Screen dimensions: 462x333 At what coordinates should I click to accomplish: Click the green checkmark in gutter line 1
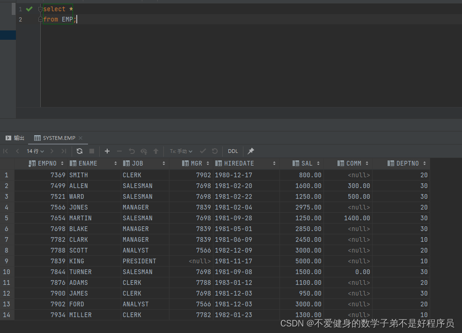(x=29, y=9)
